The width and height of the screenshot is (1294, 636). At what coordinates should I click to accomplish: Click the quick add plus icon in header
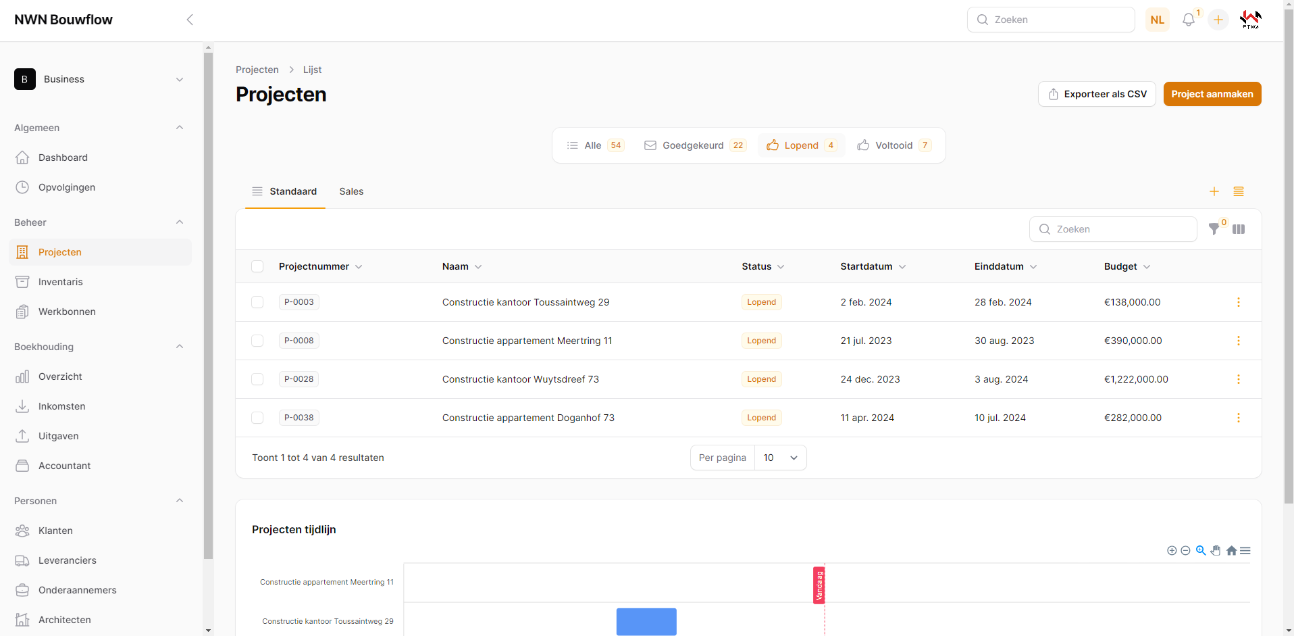click(1218, 20)
